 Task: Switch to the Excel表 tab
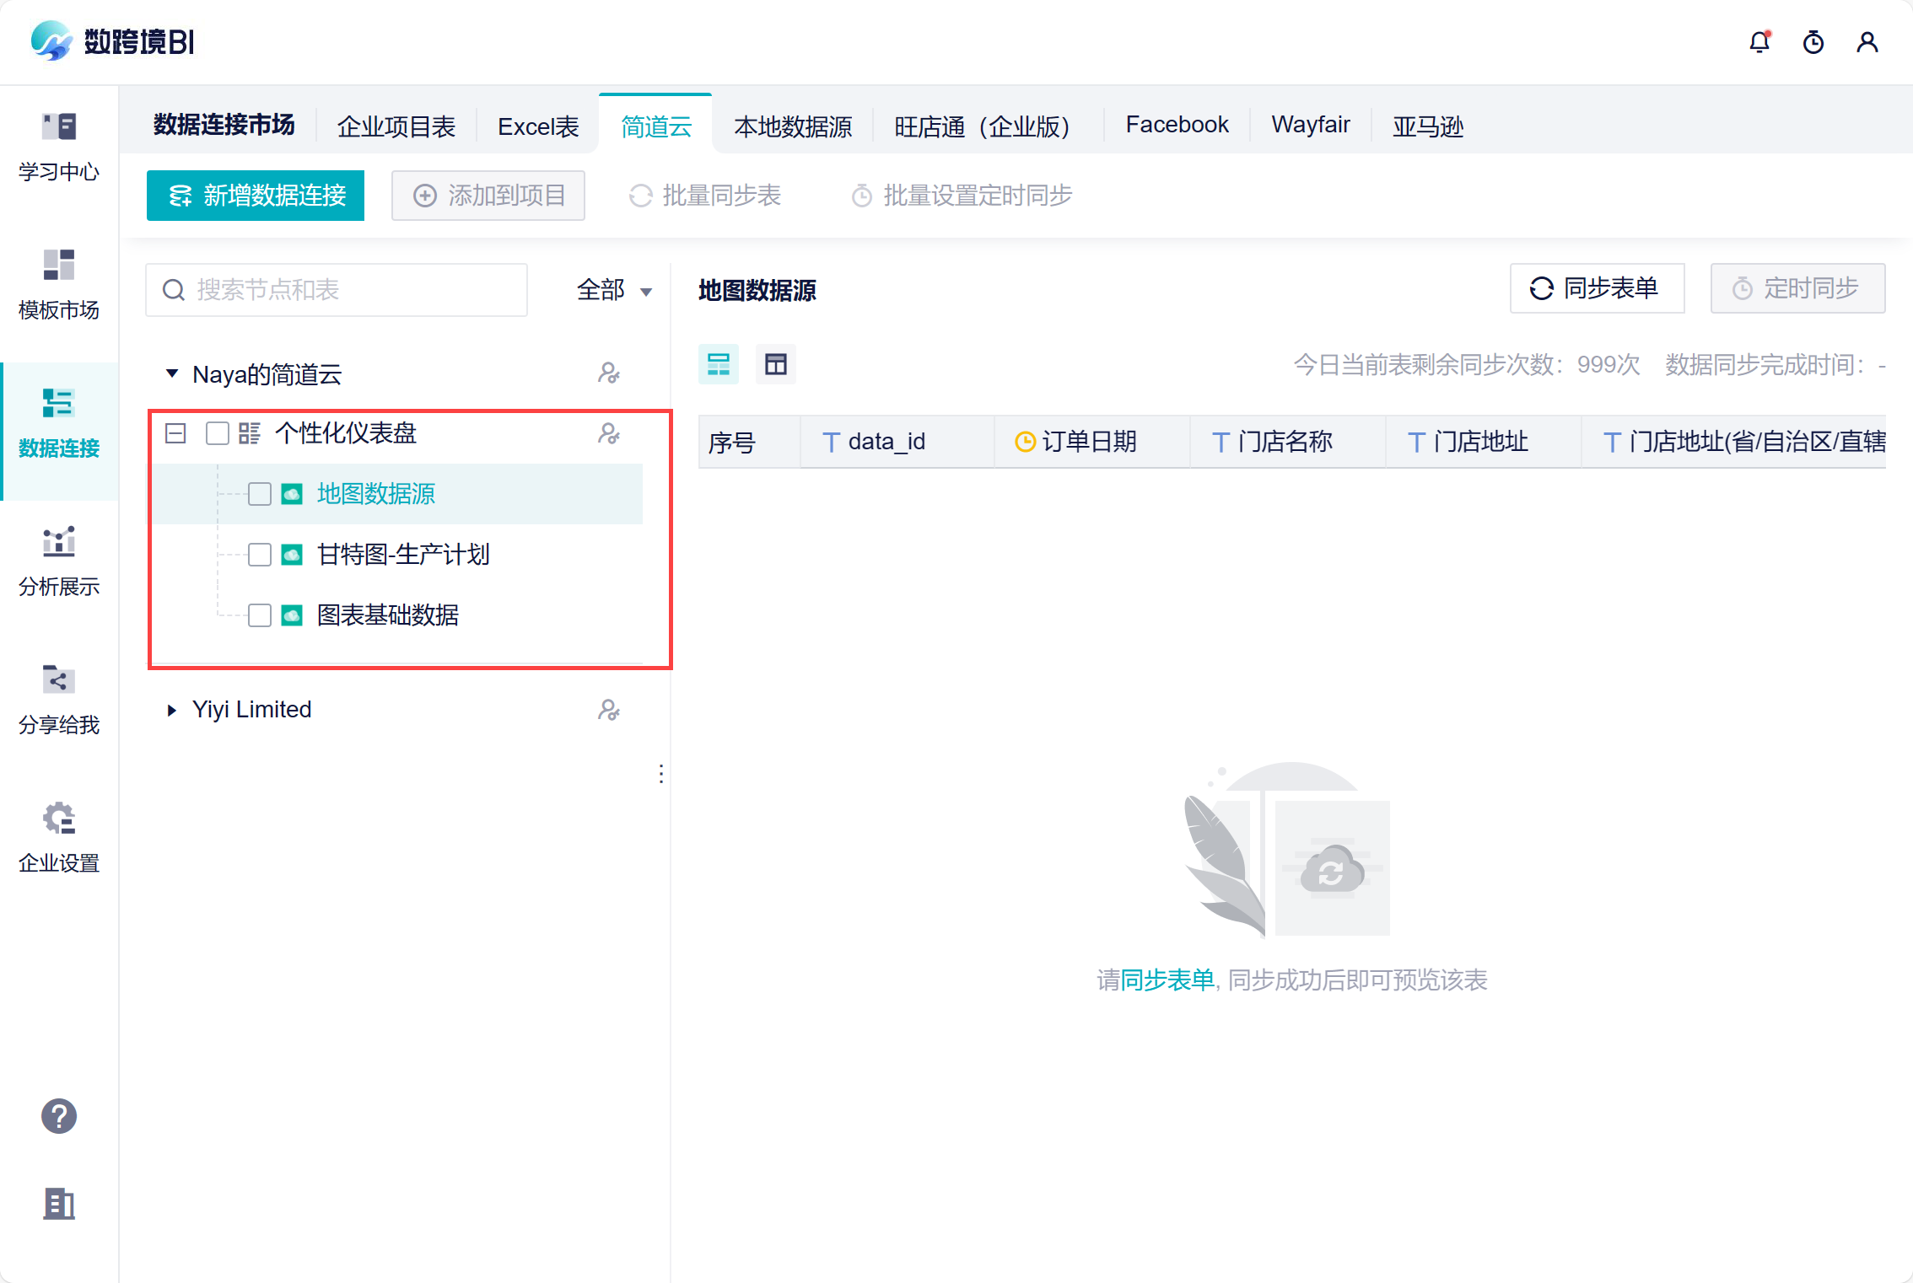538,126
